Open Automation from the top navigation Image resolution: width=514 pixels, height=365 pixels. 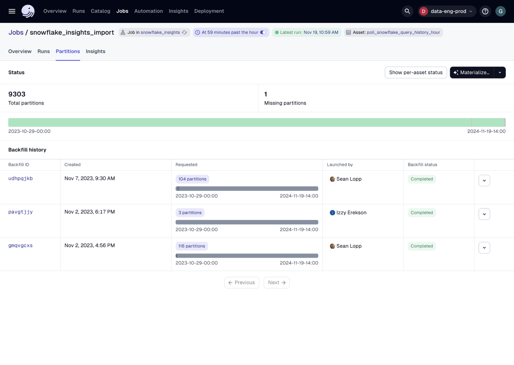(148, 11)
